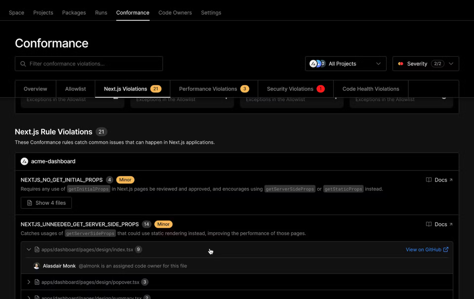The height and width of the screenshot is (299, 474).
Task: Click the acme-dashboard project logo icon
Action: pos(24,161)
